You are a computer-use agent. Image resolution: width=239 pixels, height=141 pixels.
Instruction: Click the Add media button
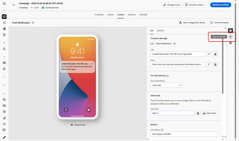[210, 113]
